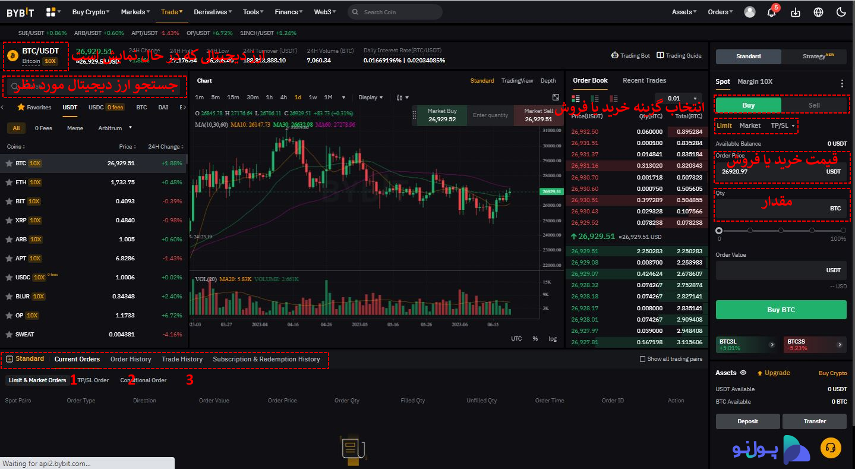The image size is (855, 469).
Task: Open the Upgrade link in Assets
Action: tap(773, 373)
